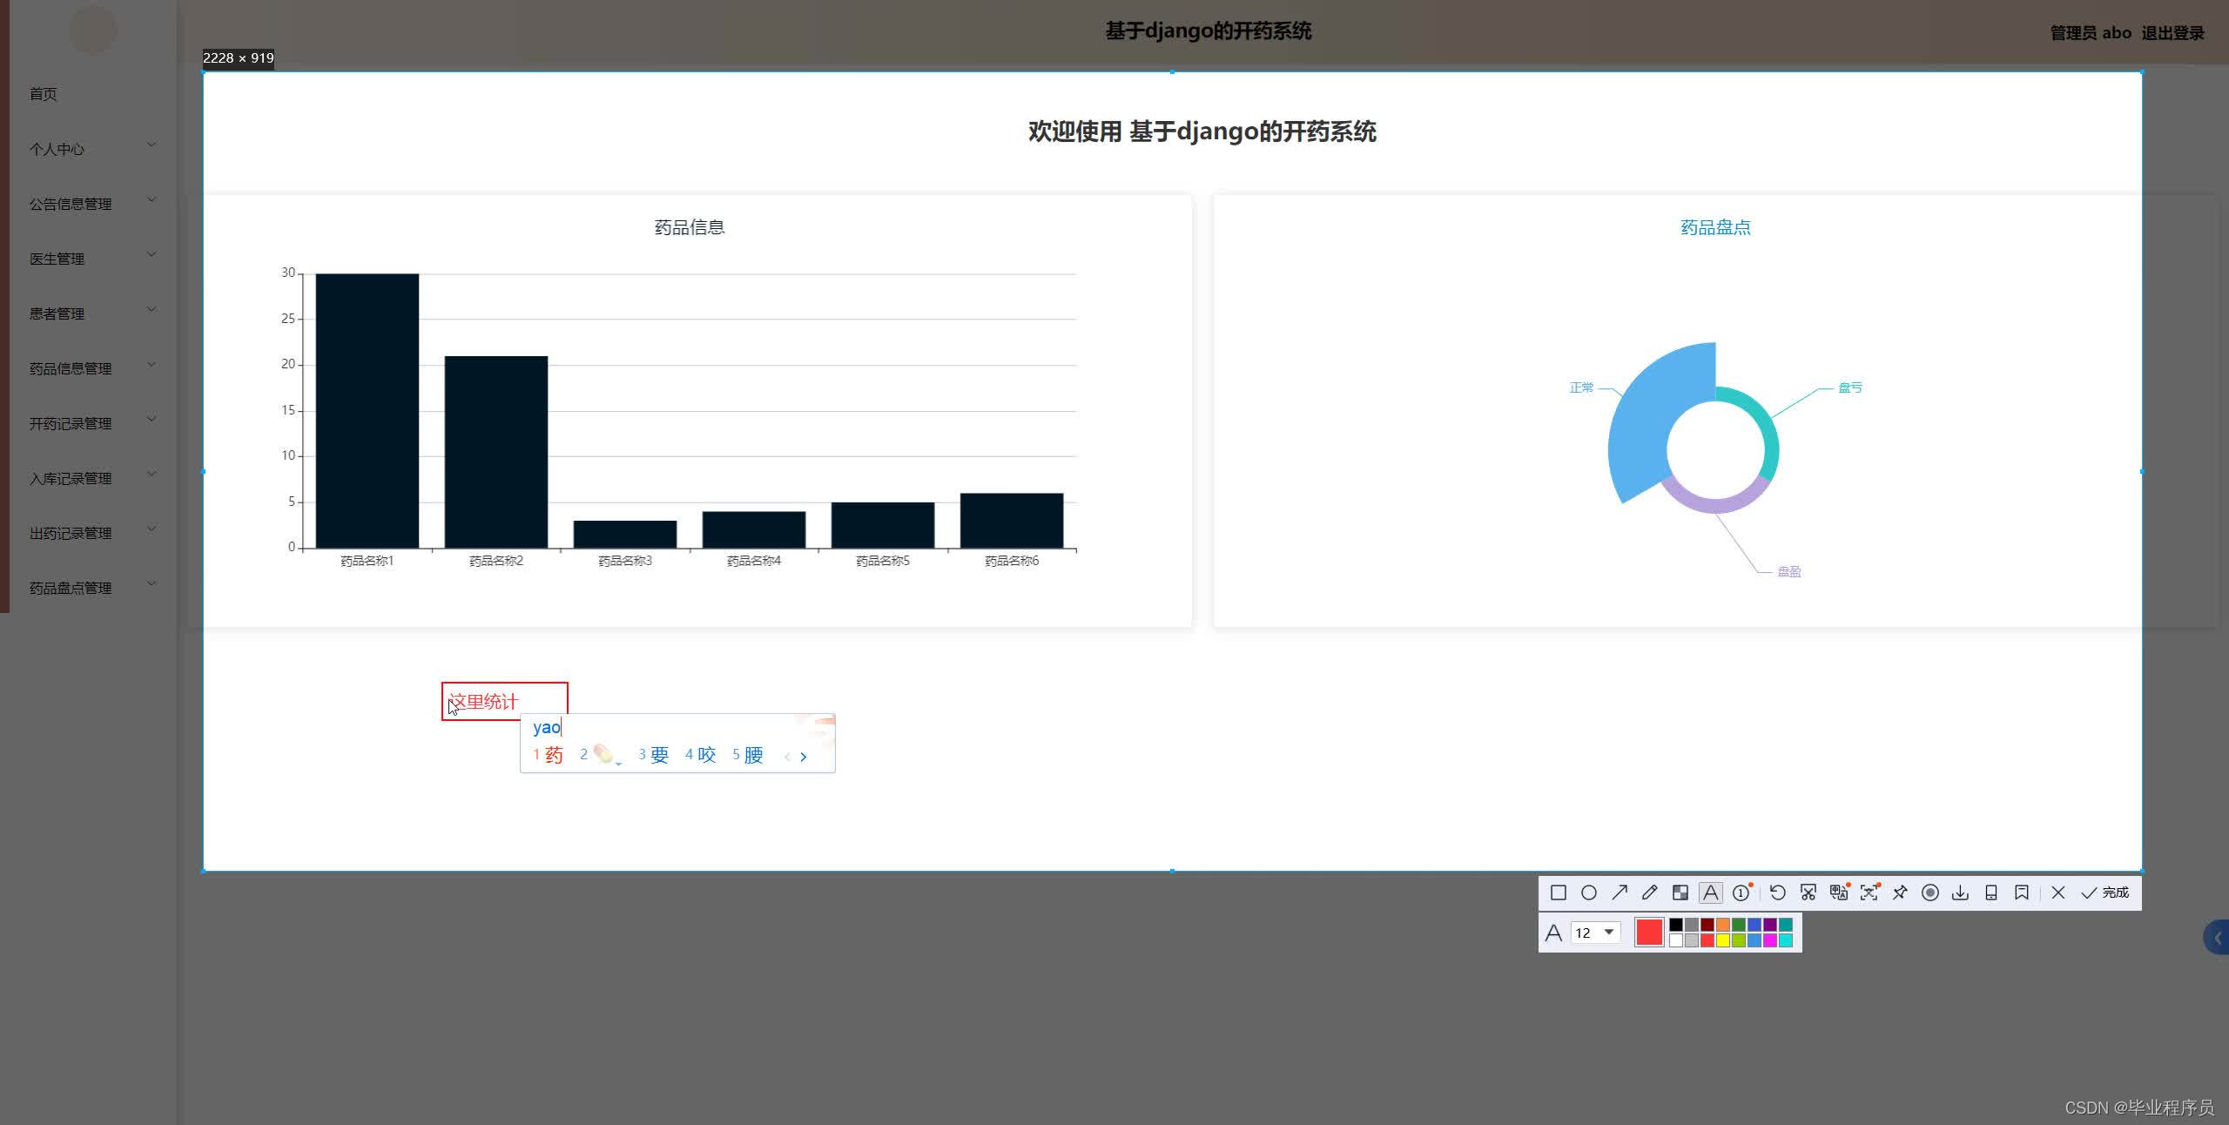The height and width of the screenshot is (1125, 2229).
Task: Cancel the screenshot with the X icon
Action: (2058, 893)
